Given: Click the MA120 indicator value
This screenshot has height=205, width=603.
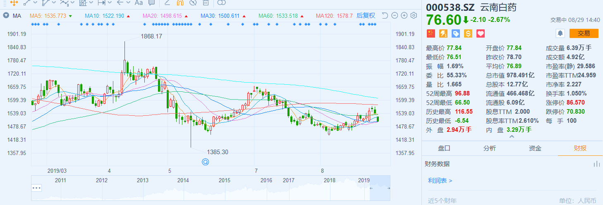Looking at the screenshot, I should click(334, 16).
